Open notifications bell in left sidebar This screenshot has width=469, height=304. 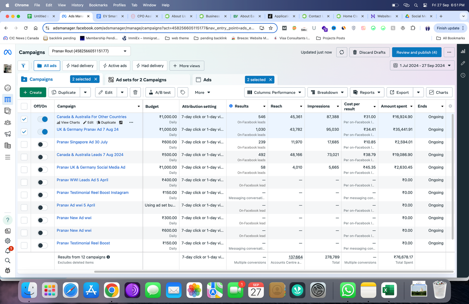coord(8,251)
